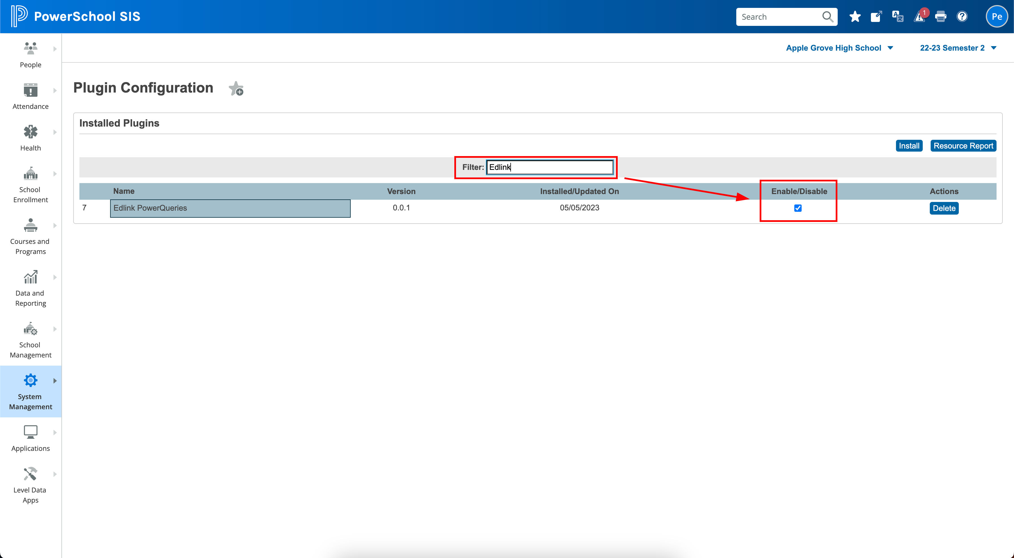Open the Applications sidebar section

tap(31, 438)
